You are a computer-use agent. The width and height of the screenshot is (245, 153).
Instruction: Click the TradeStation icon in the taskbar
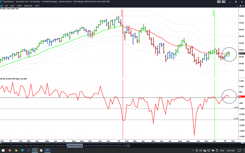(x=35, y=150)
